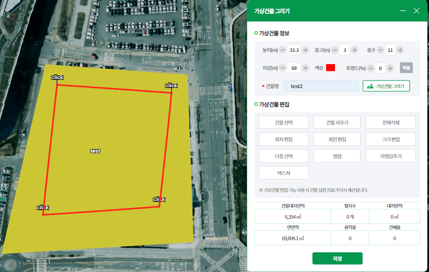Click the 69,894.1 ㎡ 연면적 value
The width and height of the screenshot is (429, 272).
coord(293,238)
